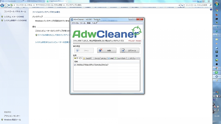Switch to the ファイル results tab
This screenshot has height=124, width=221.
pos(96,58)
